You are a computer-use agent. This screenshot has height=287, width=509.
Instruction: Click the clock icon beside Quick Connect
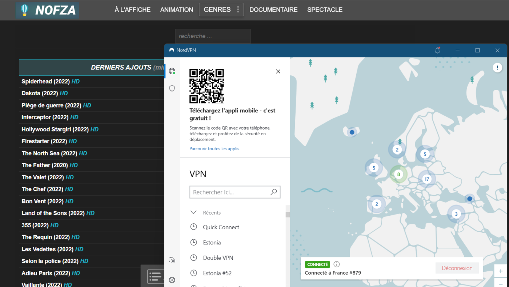(193, 227)
